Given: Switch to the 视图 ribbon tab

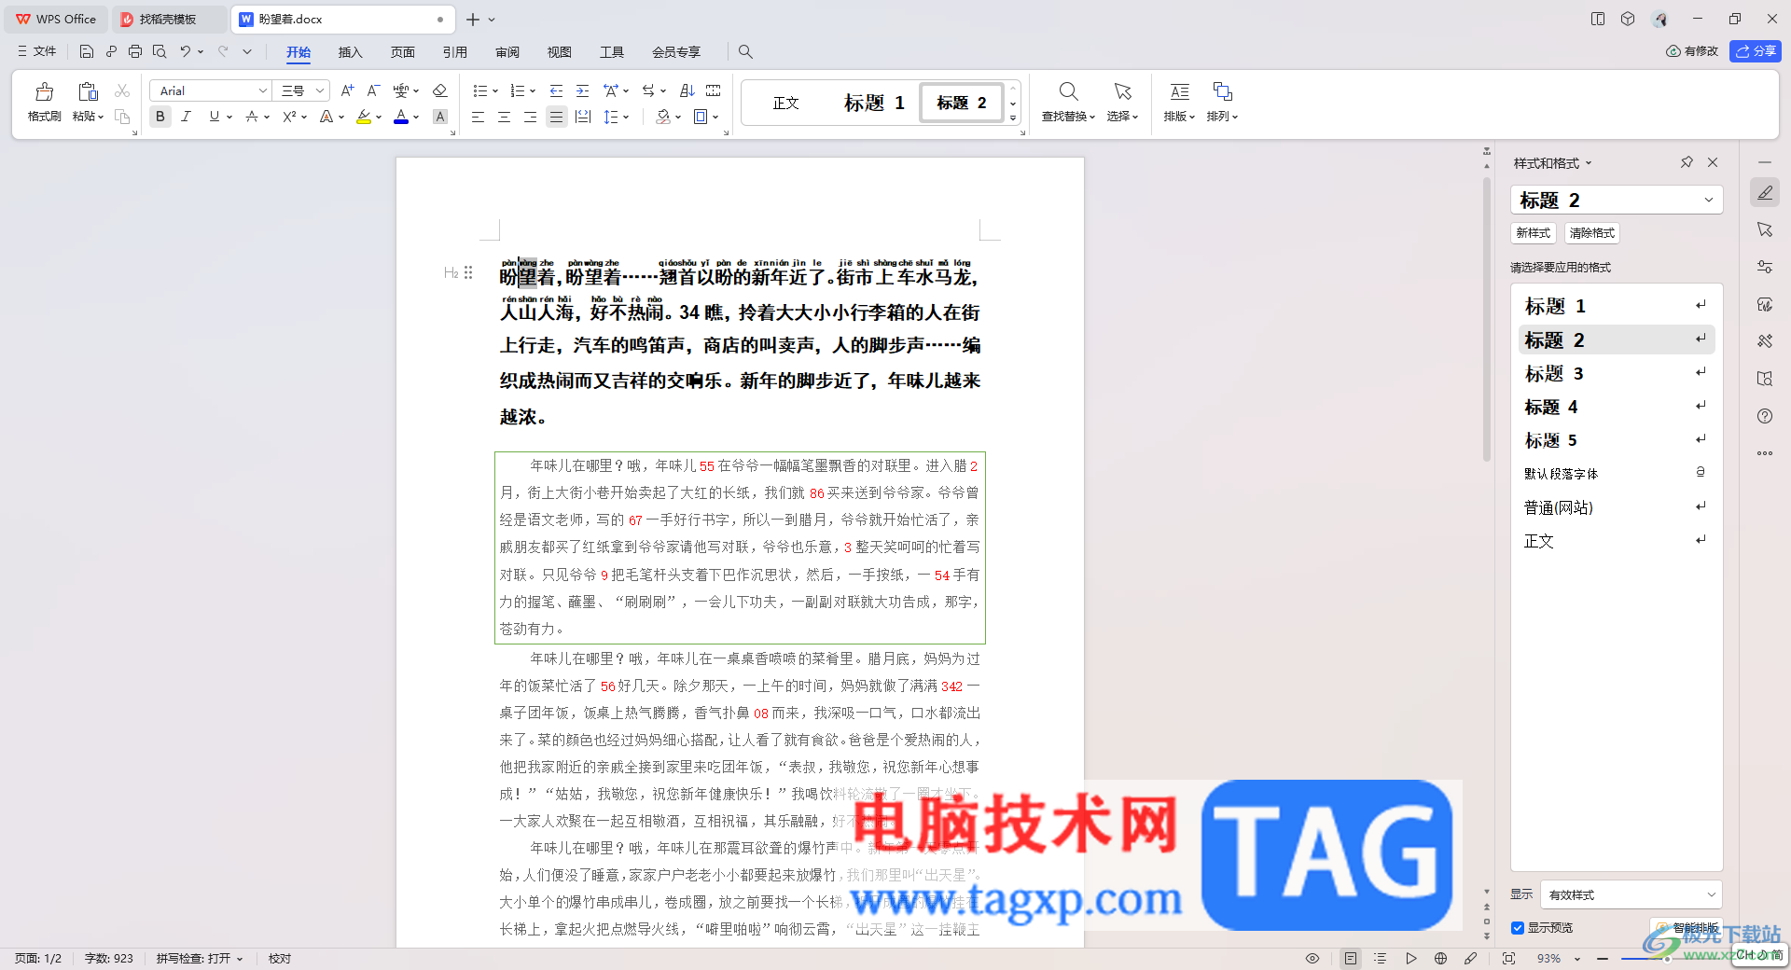Looking at the screenshot, I should point(560,52).
